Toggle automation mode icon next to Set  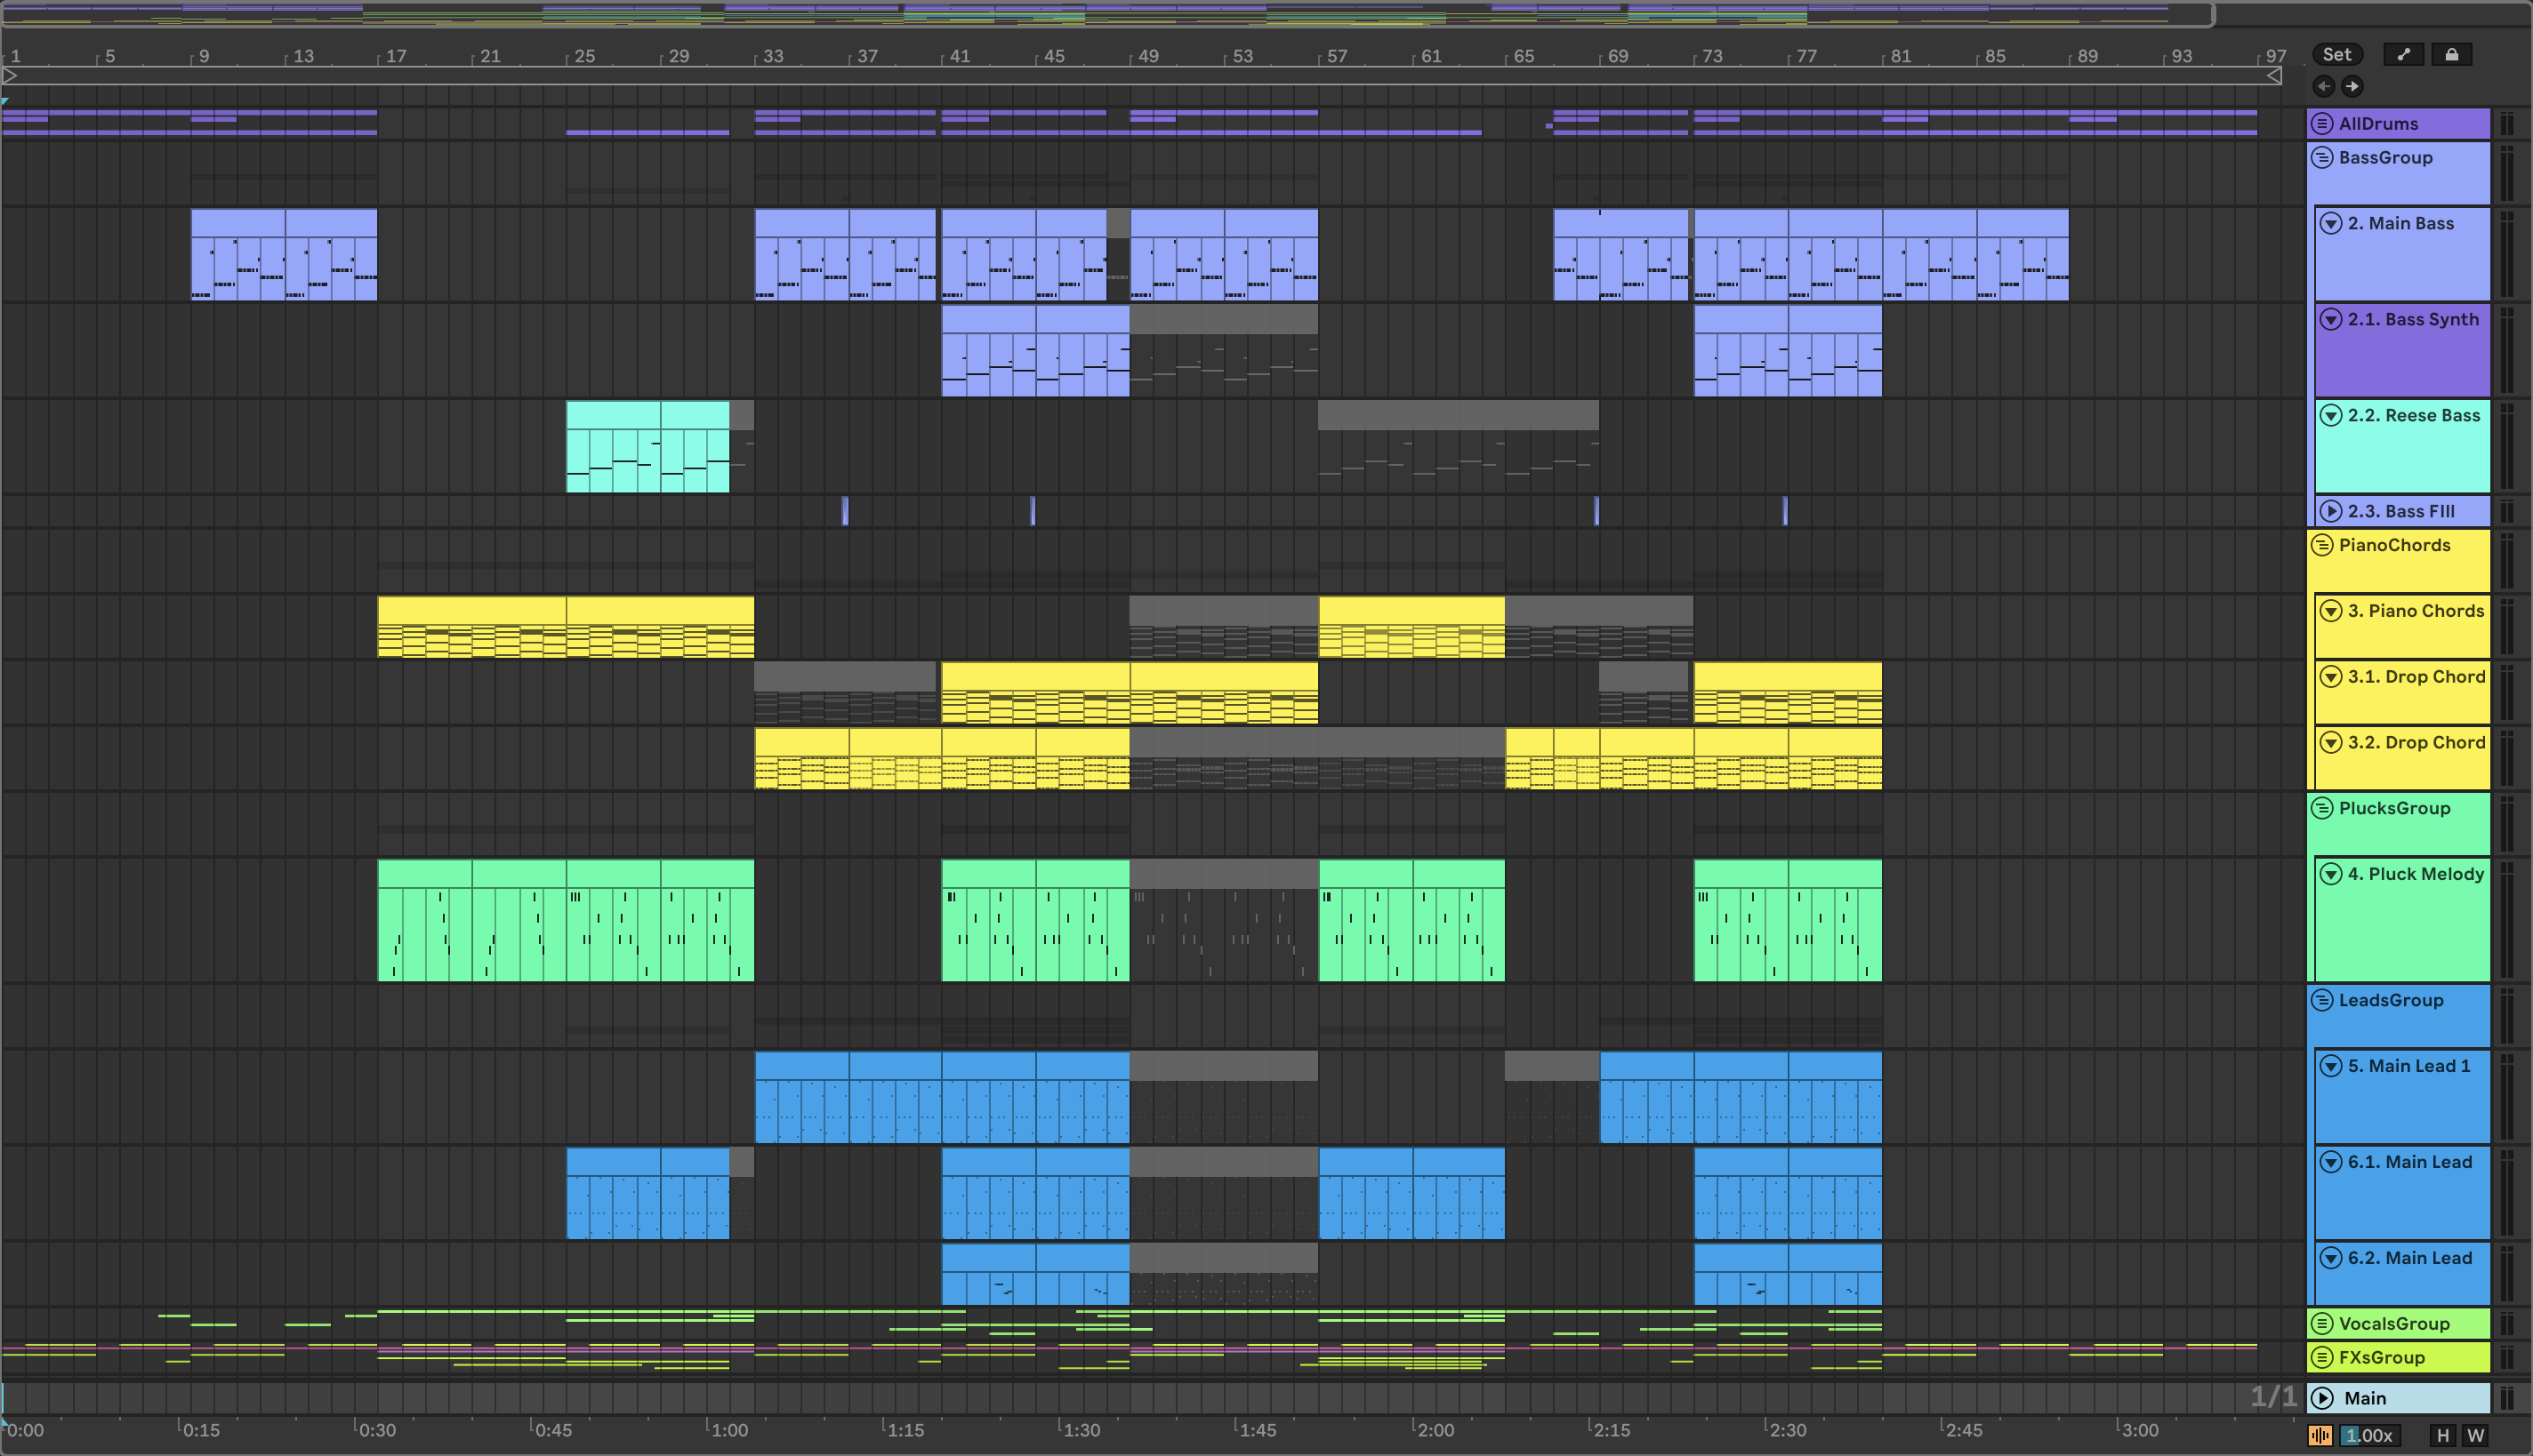pyautogui.click(x=2403, y=55)
